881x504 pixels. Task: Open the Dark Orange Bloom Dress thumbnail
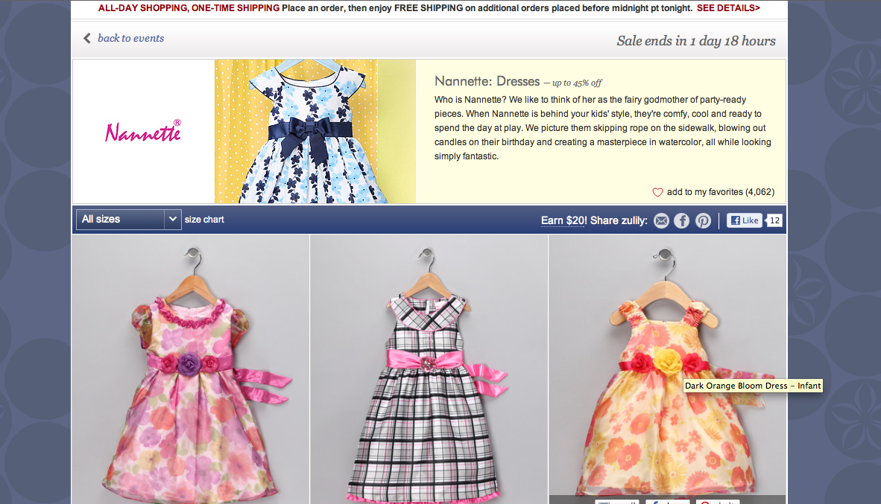667,369
